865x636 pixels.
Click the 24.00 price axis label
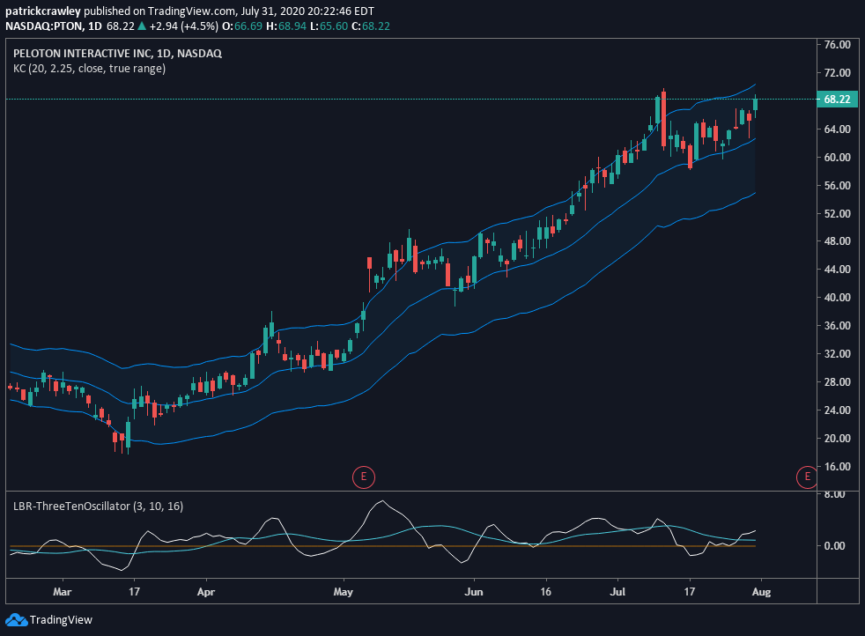point(837,410)
